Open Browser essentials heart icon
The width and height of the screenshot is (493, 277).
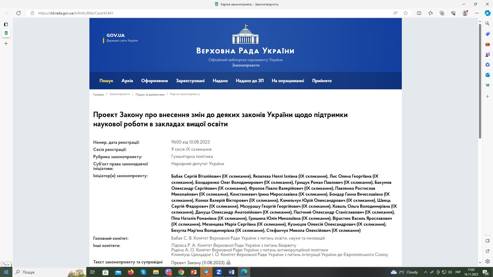coord(453,13)
